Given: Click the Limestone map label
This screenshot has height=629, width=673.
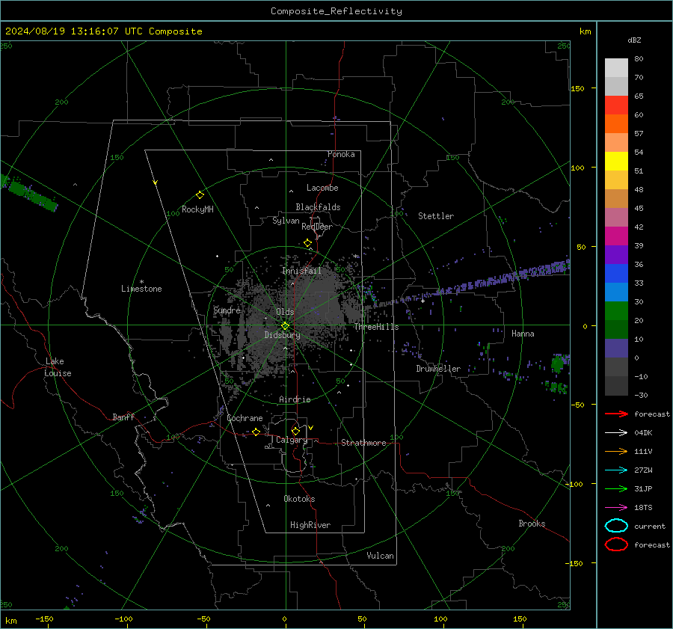Looking at the screenshot, I should point(141,289).
